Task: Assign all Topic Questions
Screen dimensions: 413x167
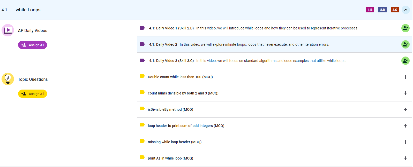Action: coord(33,94)
